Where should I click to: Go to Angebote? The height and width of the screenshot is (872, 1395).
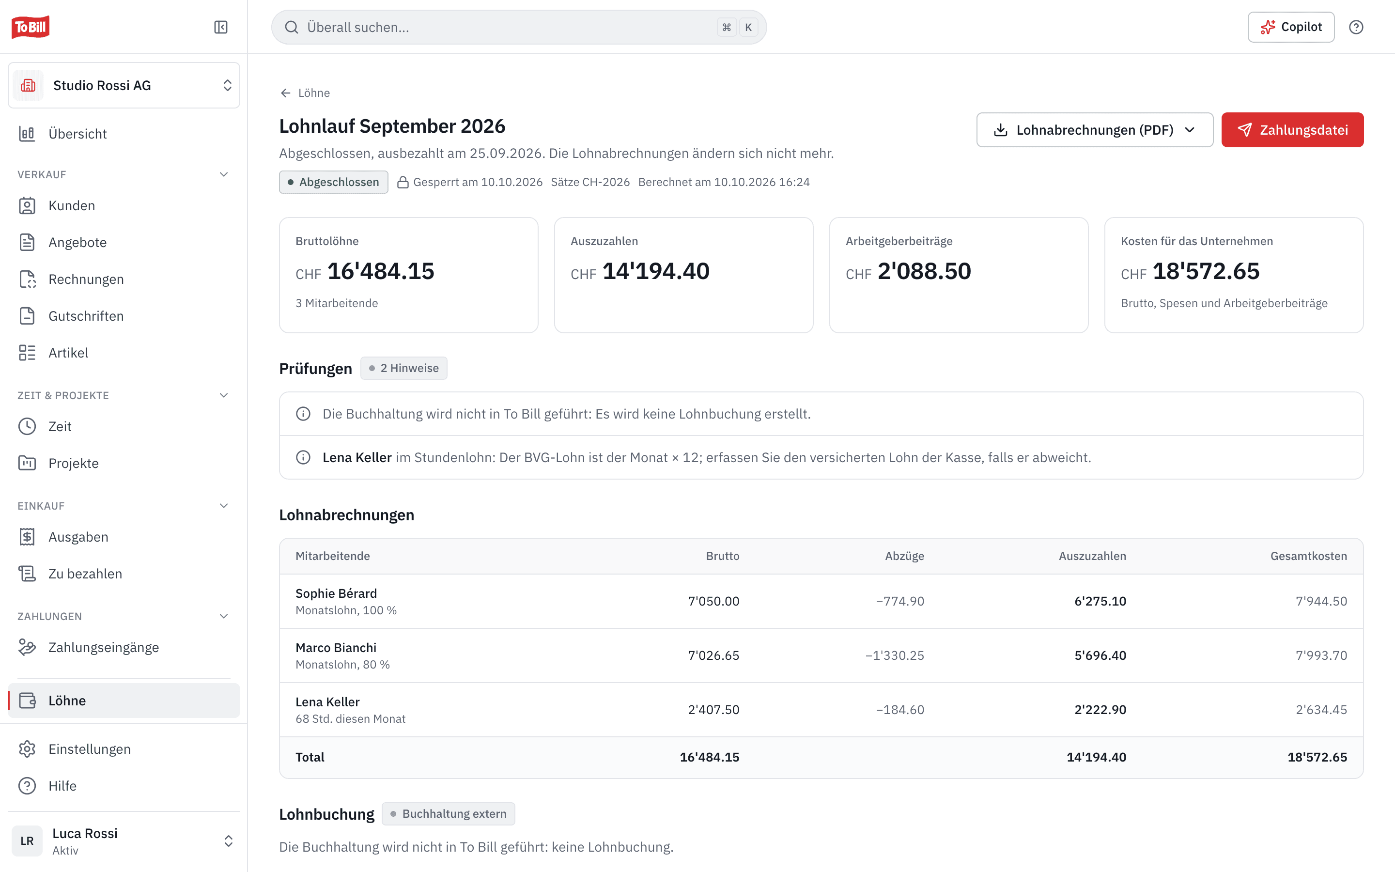(124, 242)
